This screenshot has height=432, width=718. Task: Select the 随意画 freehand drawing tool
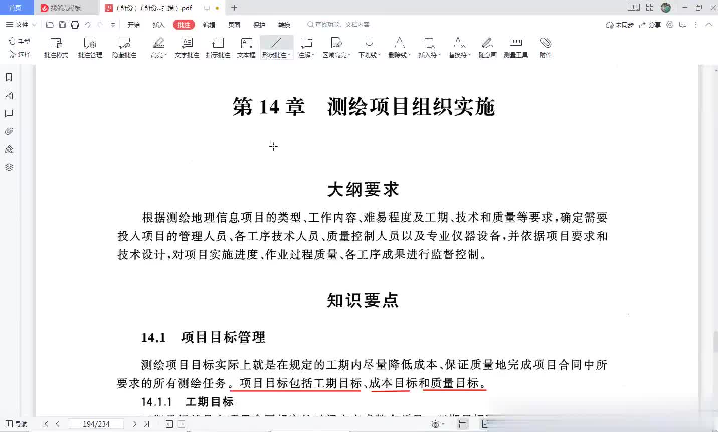487,47
